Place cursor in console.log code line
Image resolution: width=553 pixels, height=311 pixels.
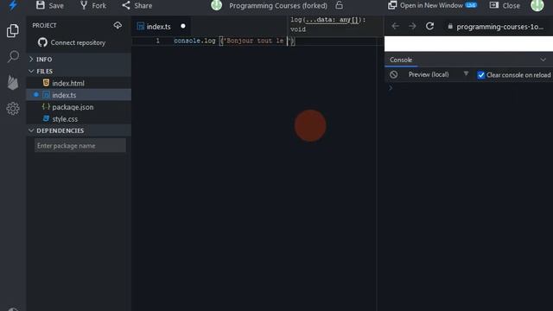pyautogui.click(x=234, y=41)
